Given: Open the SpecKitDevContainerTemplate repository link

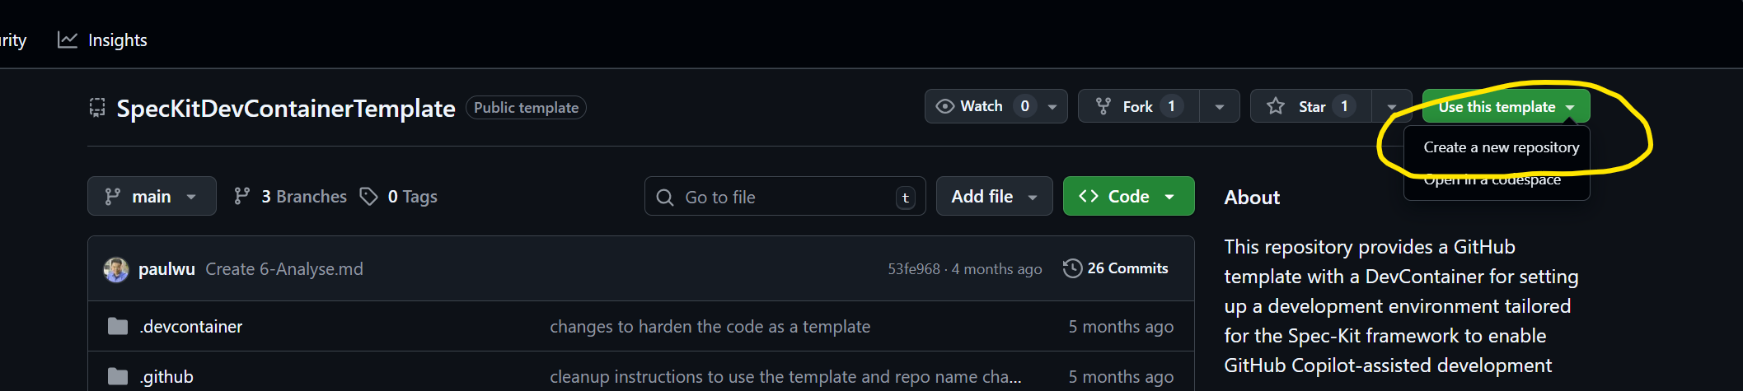Looking at the screenshot, I should pos(286,108).
